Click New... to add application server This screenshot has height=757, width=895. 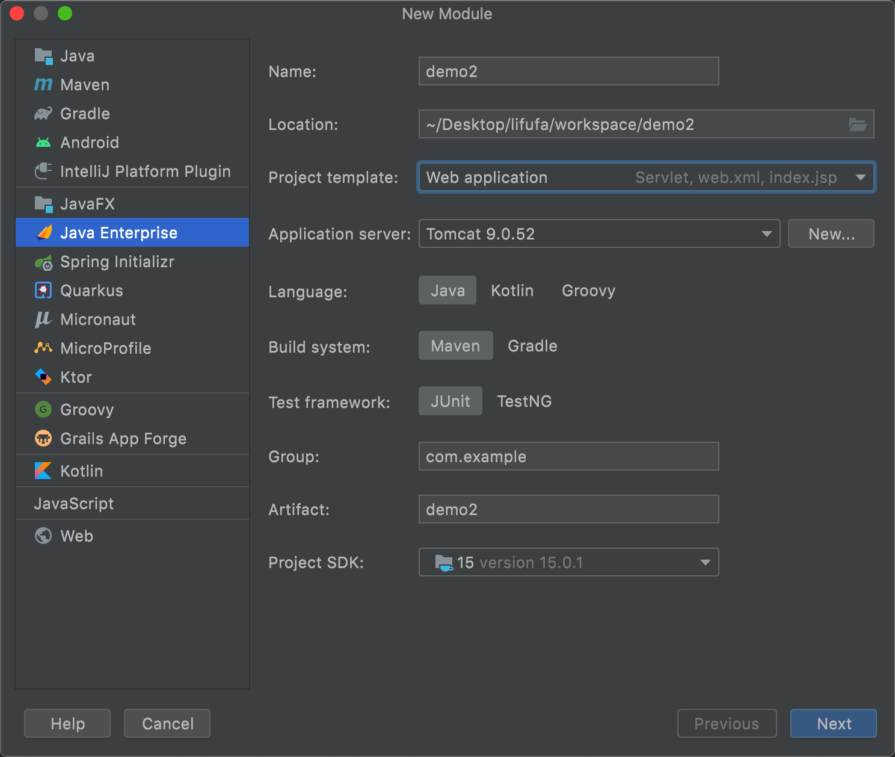pyautogui.click(x=831, y=233)
